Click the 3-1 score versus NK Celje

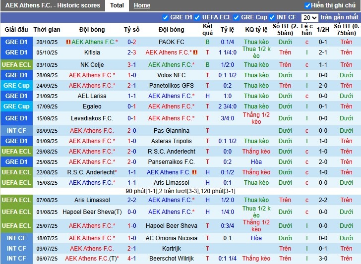tap(132, 65)
